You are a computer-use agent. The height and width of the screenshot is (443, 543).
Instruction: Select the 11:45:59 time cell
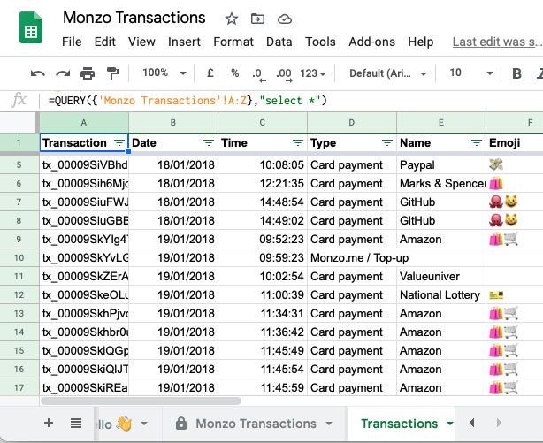click(x=263, y=388)
